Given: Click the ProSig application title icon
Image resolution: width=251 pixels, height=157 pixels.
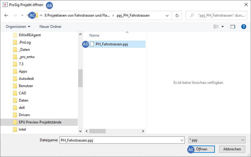Looking at the screenshot, I should pos(5,5).
